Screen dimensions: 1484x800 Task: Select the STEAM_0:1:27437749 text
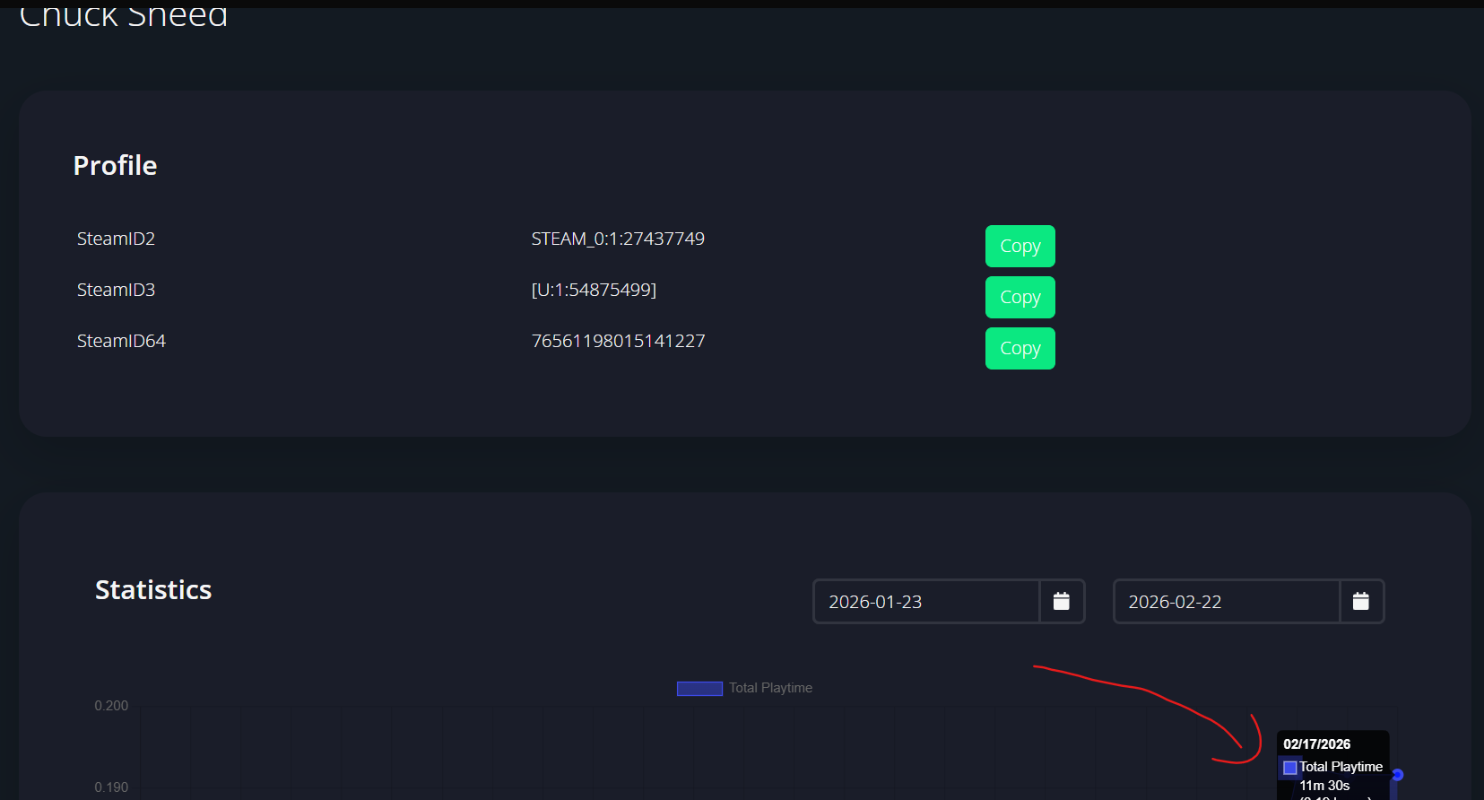[x=618, y=239]
